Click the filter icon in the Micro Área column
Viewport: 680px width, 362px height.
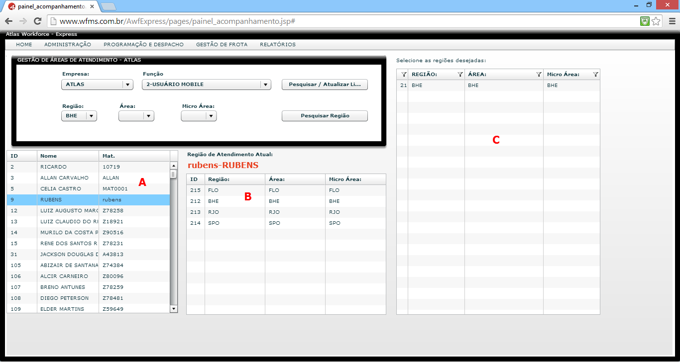coord(596,74)
